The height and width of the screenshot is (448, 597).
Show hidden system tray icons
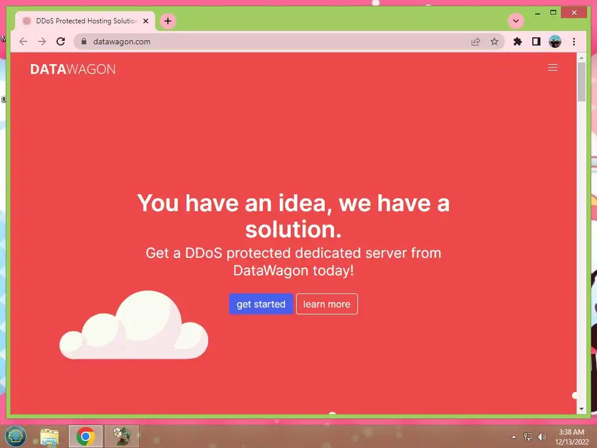coord(514,437)
